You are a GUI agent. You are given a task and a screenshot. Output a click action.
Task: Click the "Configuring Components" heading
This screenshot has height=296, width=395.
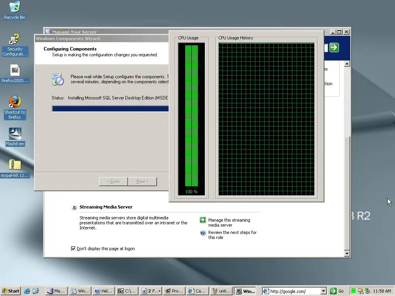pyautogui.click(x=70, y=49)
